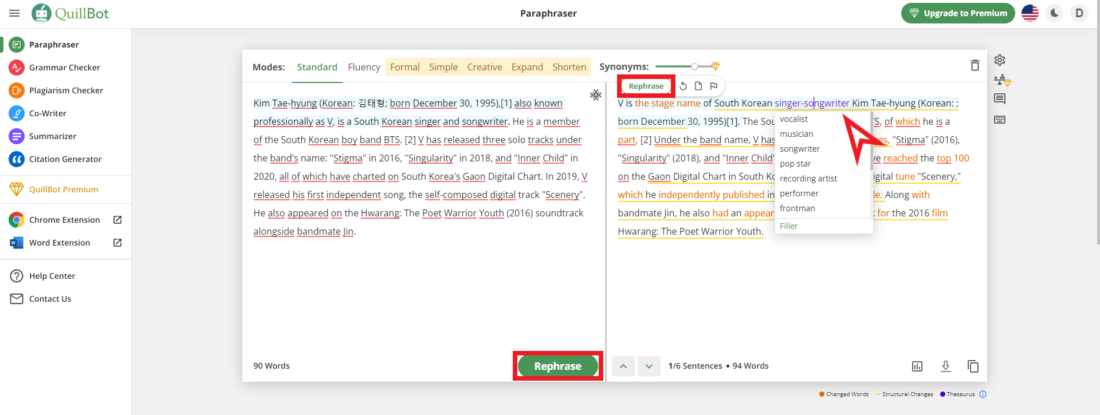Open QuillBot Premium link
This screenshot has width=1100, height=415.
coord(64,189)
